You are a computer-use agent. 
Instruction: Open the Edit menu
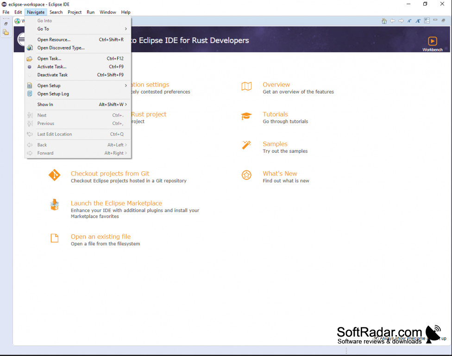(18, 12)
